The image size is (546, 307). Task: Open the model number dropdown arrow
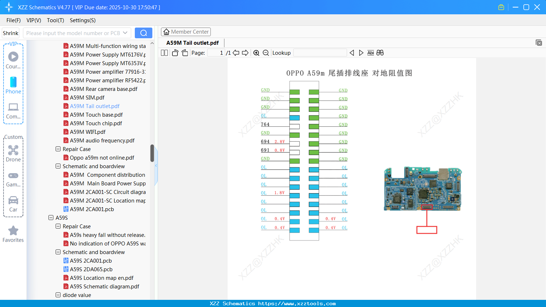(x=125, y=33)
